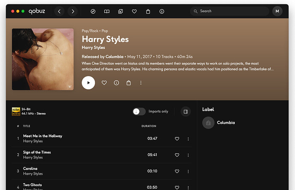The height and width of the screenshot is (190, 295).
Task: Favorite the Carolina track
Action: click(177, 171)
